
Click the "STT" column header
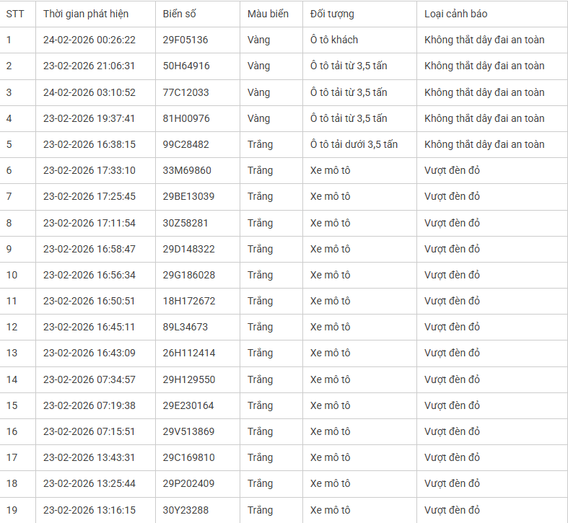(x=15, y=14)
